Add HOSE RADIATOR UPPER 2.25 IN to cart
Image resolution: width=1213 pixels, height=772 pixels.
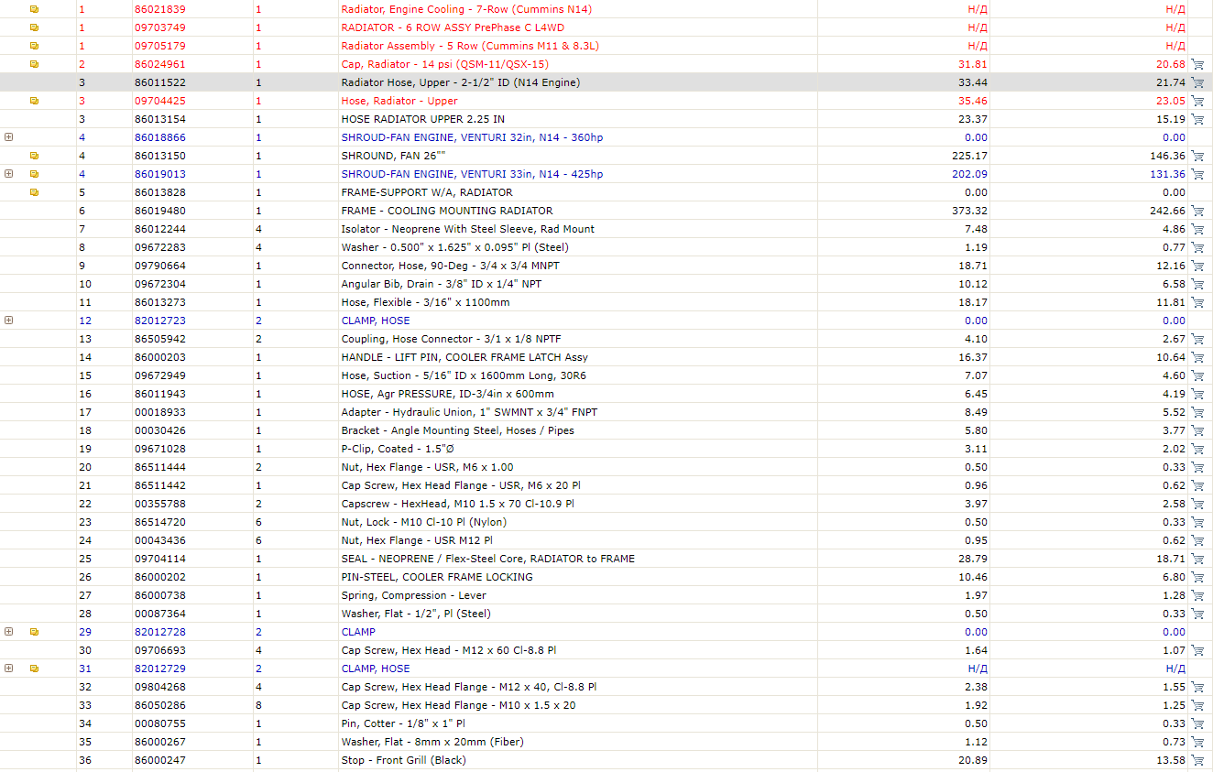pyautogui.click(x=1197, y=119)
